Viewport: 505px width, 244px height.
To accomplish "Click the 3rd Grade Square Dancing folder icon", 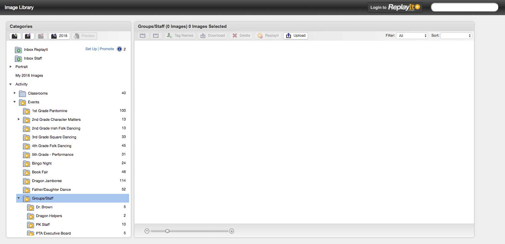I will click(27, 137).
